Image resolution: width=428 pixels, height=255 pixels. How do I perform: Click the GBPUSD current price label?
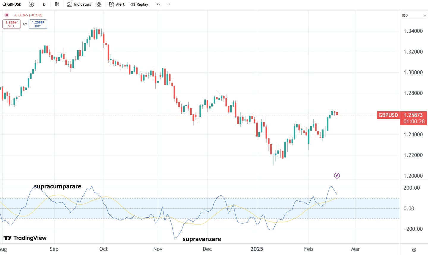pos(388,115)
